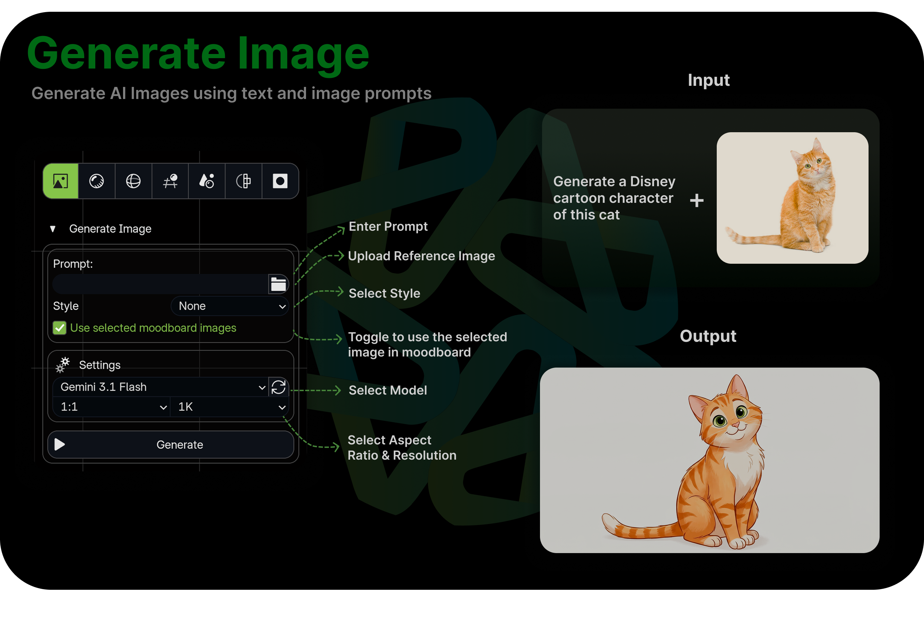This screenshot has width=924, height=623.
Task: Open the shaded sphere material tab
Action: pos(97,181)
